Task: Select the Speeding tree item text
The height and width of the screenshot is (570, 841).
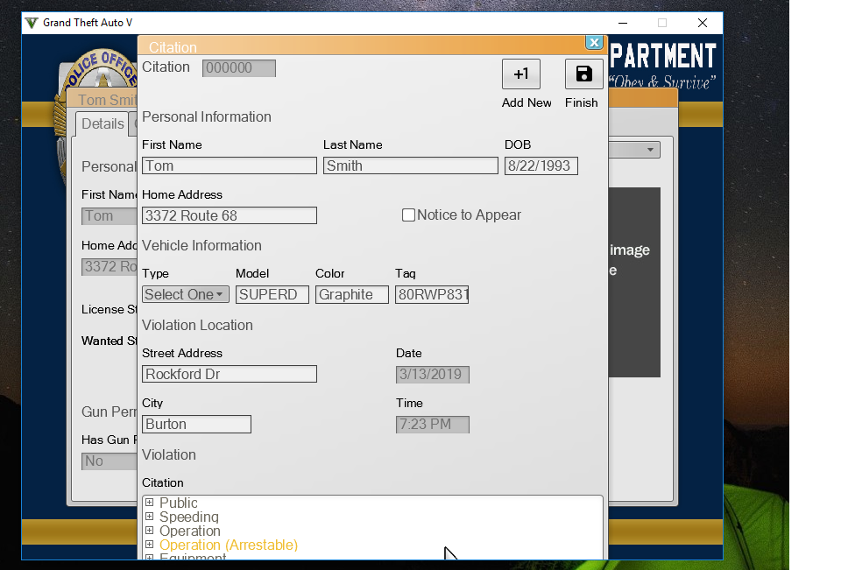Action: pos(189,517)
